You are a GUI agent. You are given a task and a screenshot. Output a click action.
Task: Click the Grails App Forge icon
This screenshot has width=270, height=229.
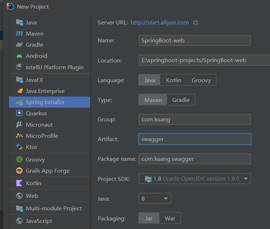click(19, 170)
